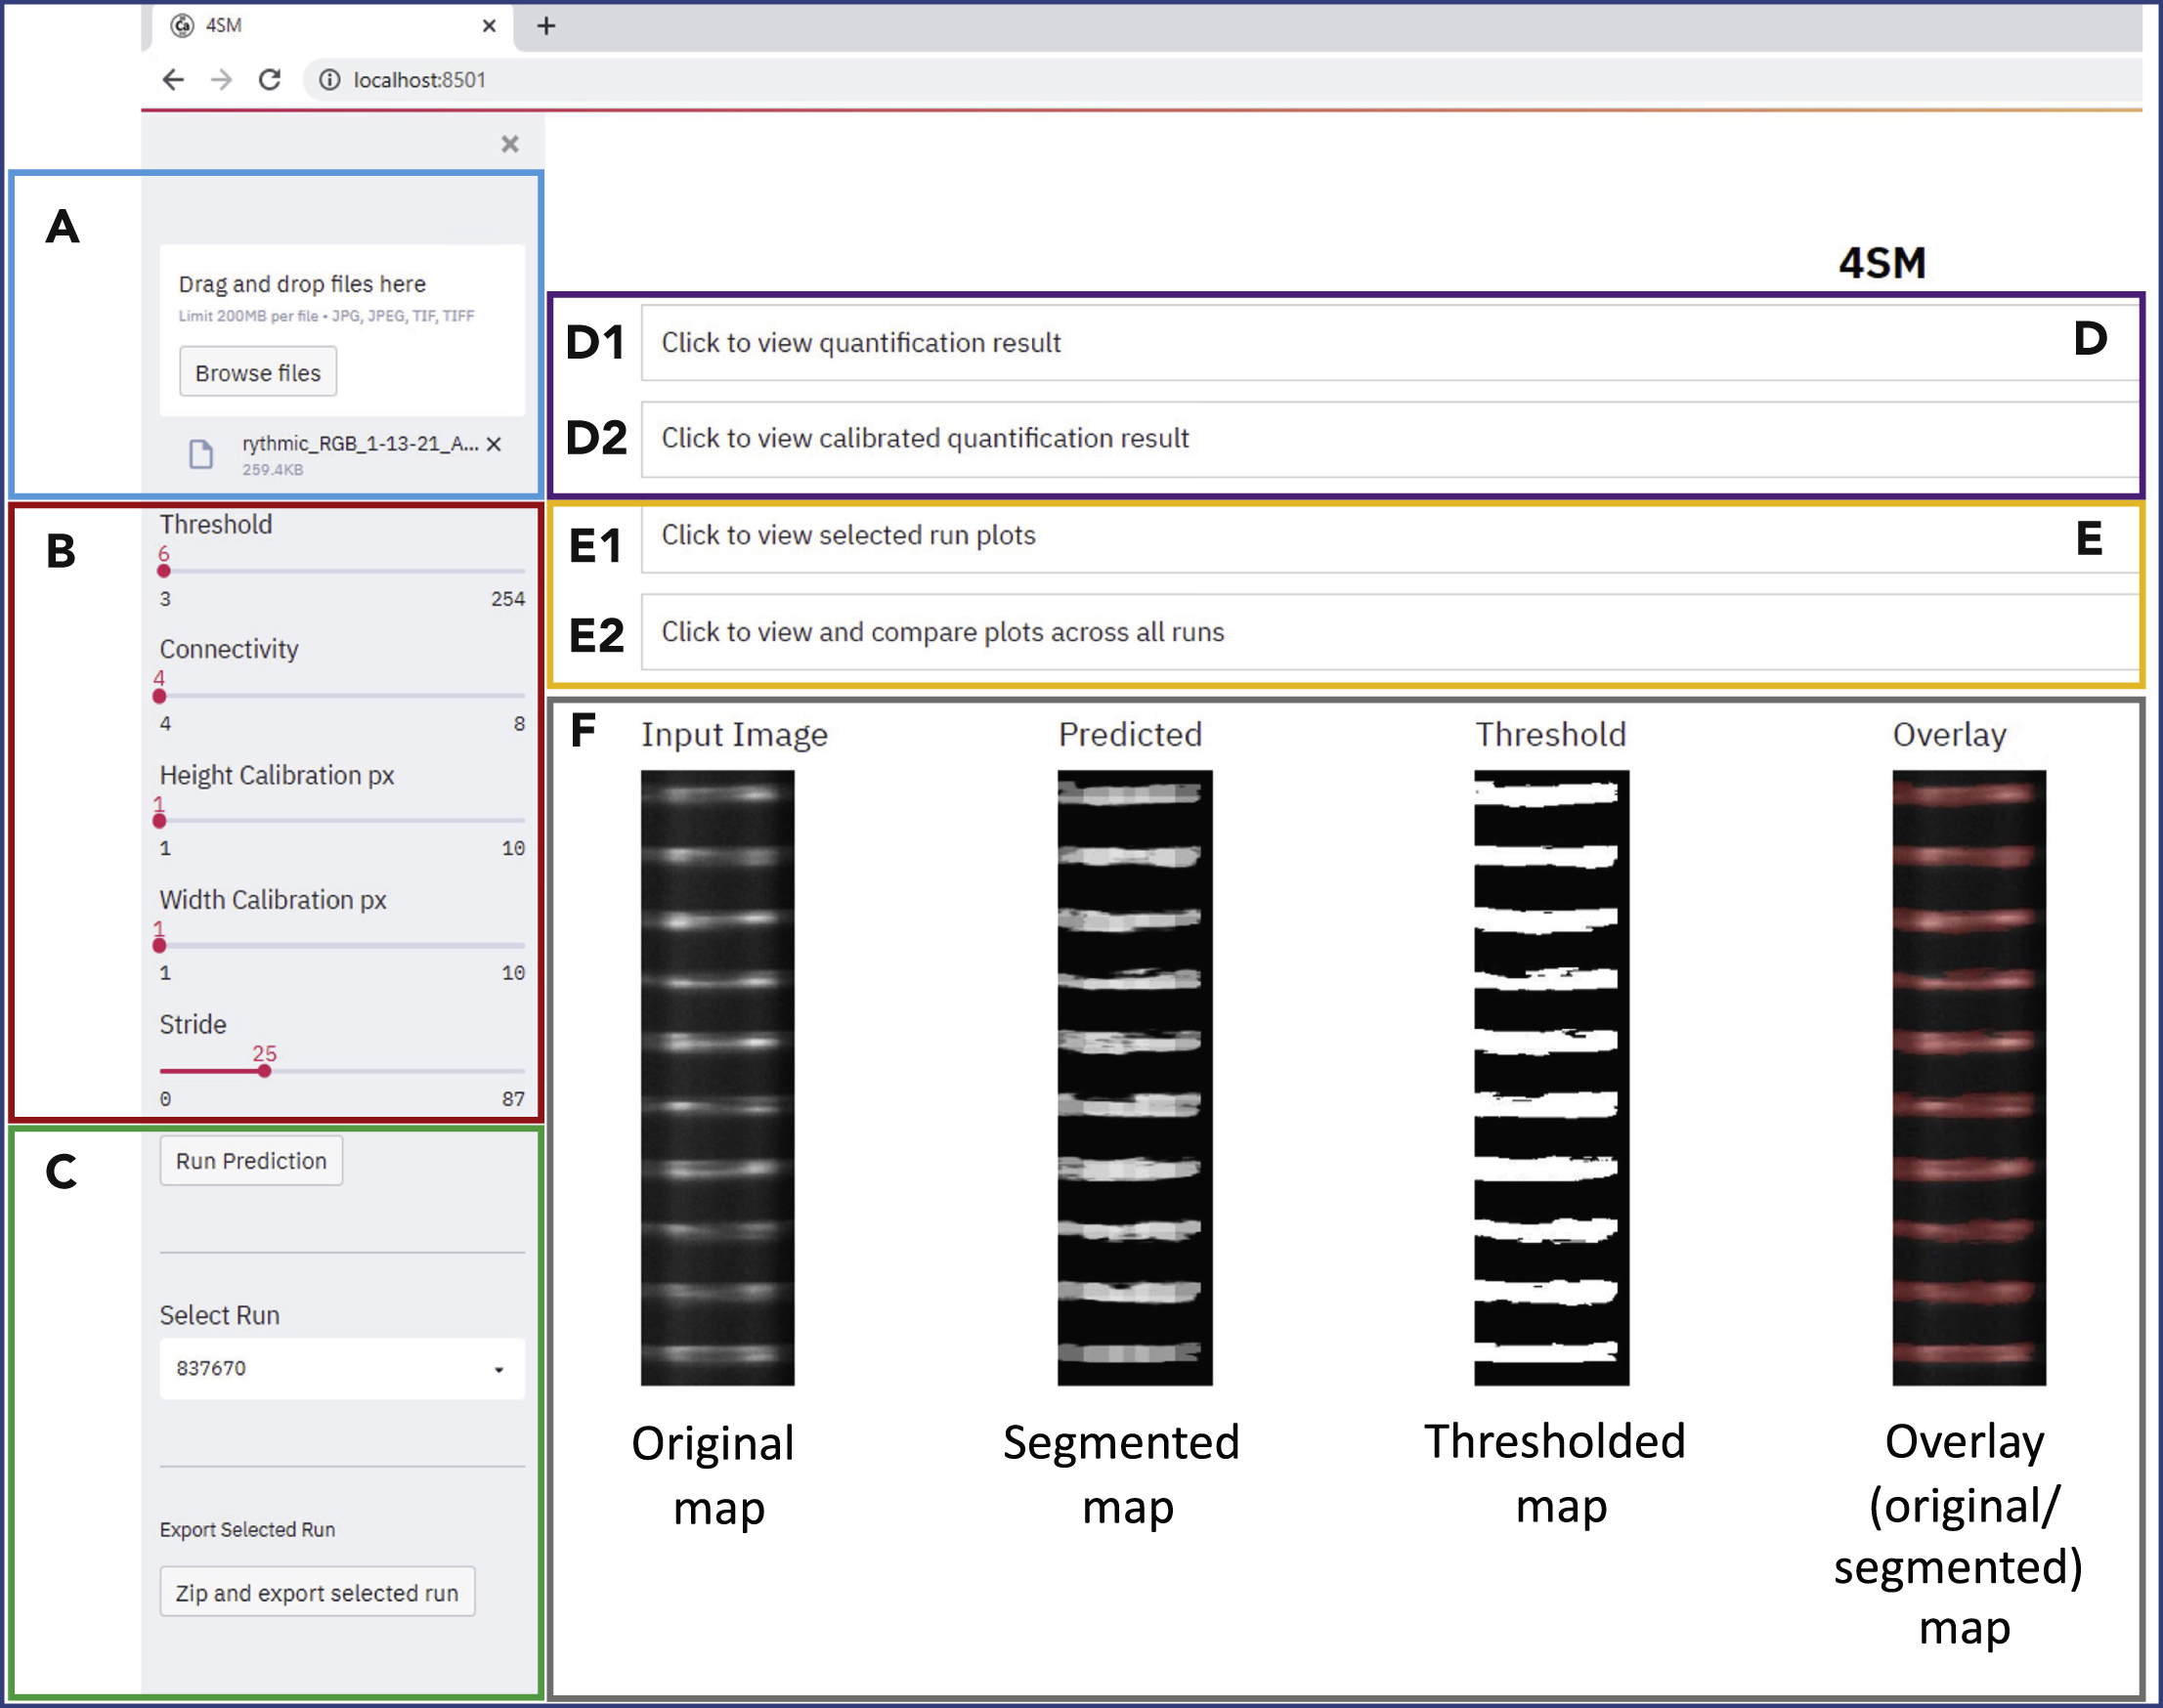Screen dimensions: 2163x1708
Task: Remove the uploaded rythmic_RGB file
Action: [x=495, y=444]
